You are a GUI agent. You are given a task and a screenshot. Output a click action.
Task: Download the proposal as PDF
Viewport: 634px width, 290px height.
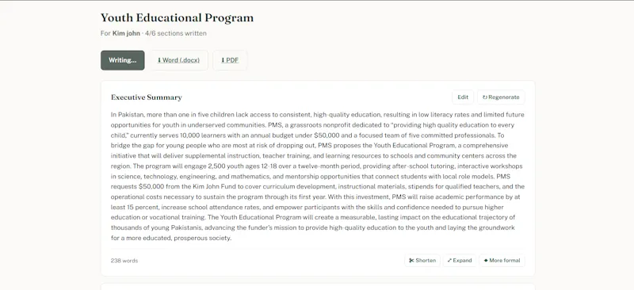tap(230, 60)
